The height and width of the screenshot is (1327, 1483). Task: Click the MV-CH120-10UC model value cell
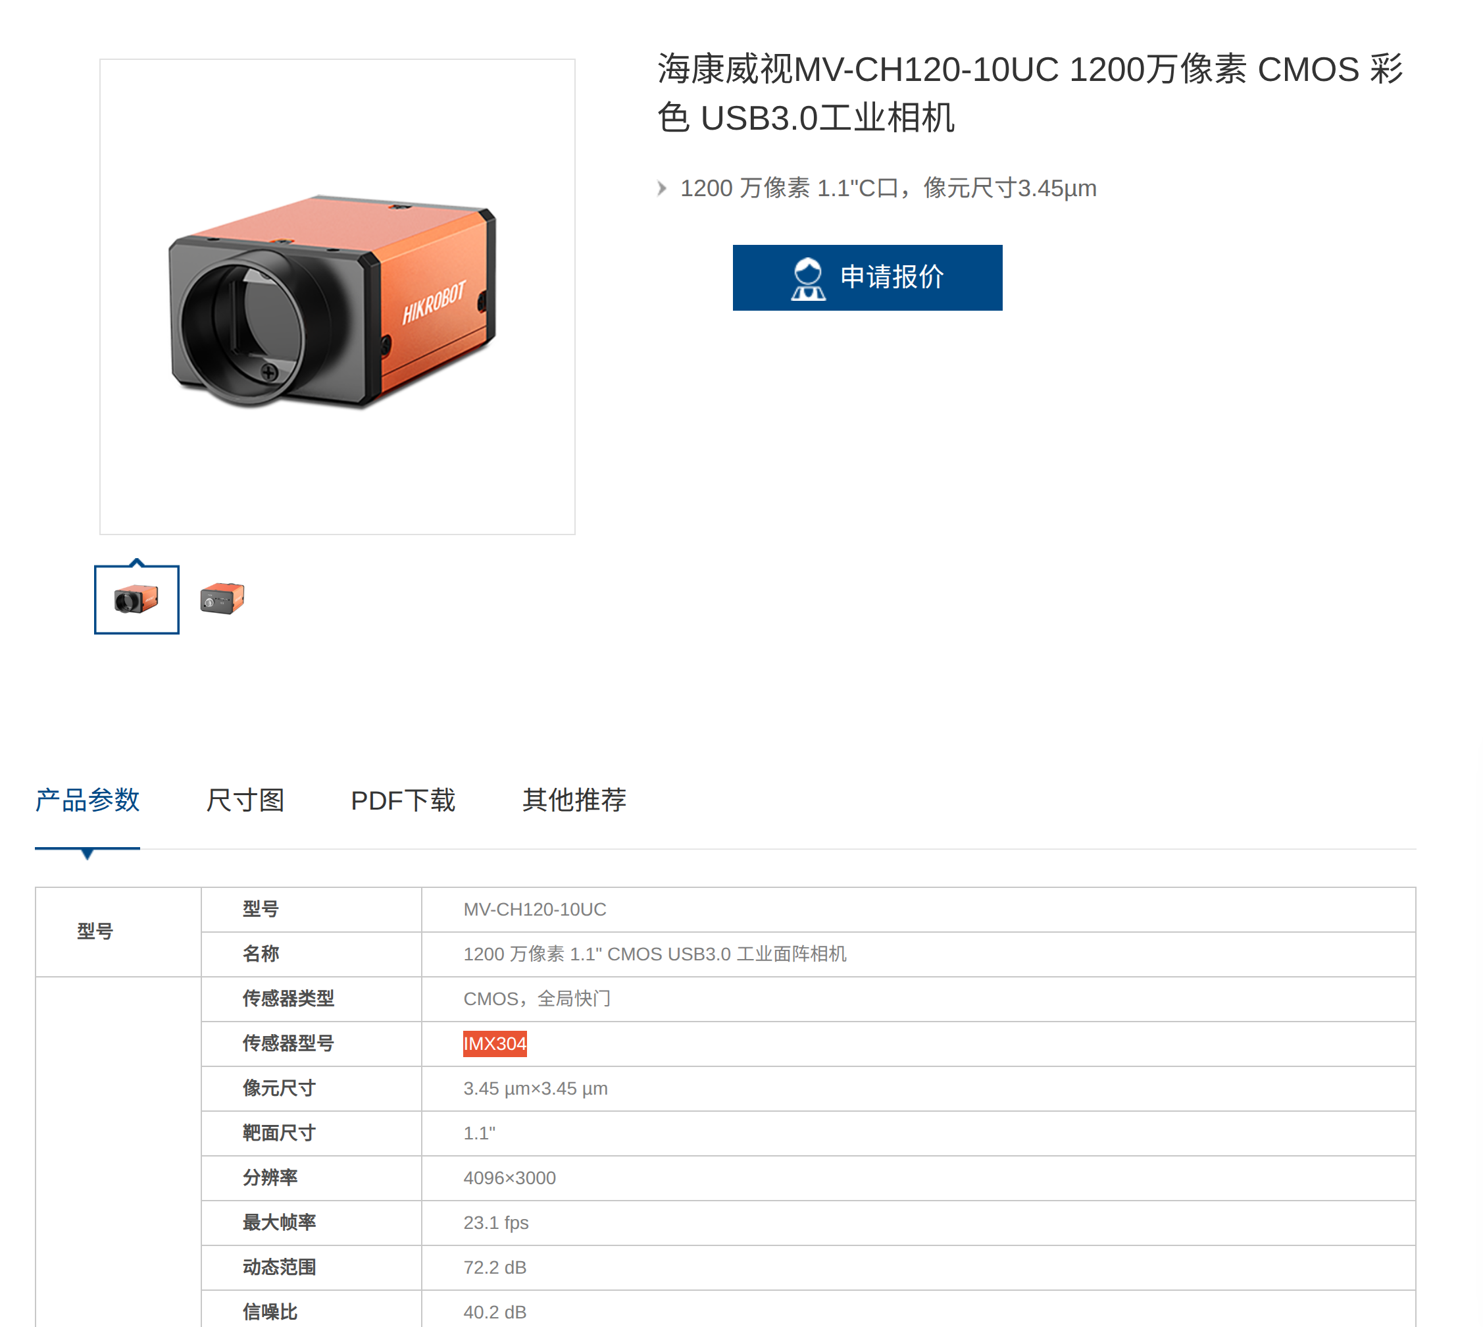(918, 909)
